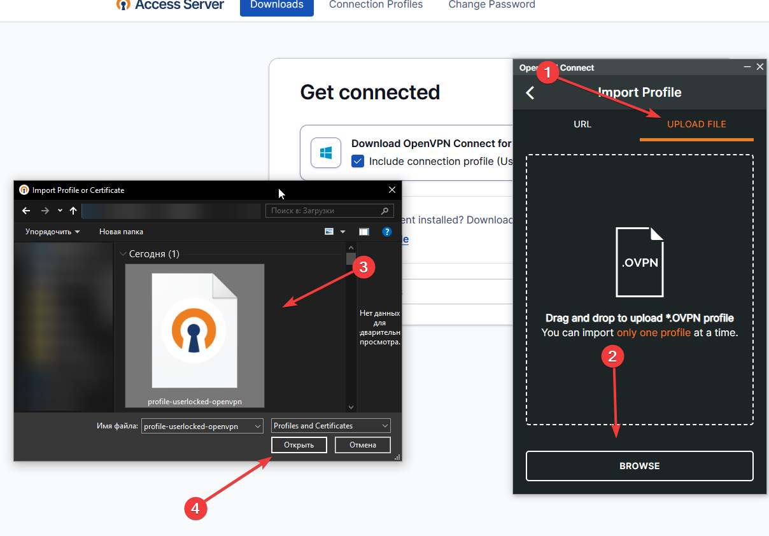This screenshot has width=769, height=536.
Task: Click the Новая папка button
Action: coord(121,232)
